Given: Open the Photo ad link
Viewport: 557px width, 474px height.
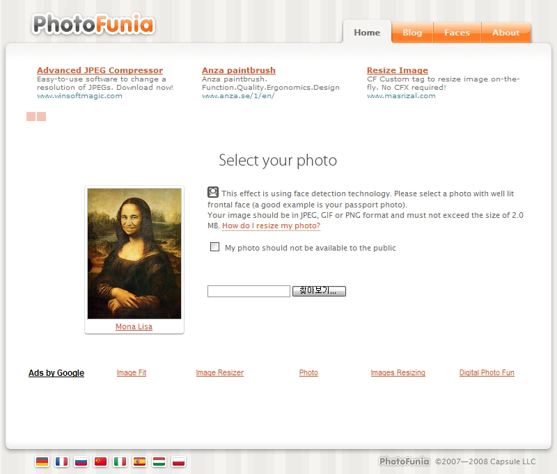Looking at the screenshot, I should (308, 372).
